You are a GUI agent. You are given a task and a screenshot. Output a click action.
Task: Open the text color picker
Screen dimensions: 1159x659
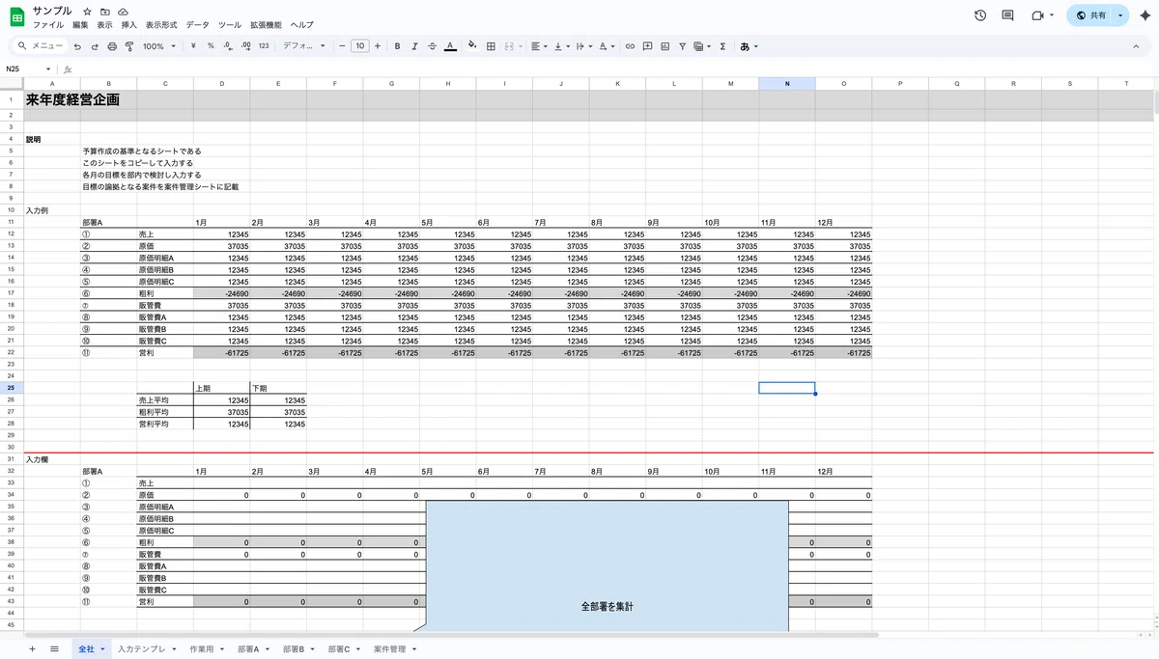450,45
